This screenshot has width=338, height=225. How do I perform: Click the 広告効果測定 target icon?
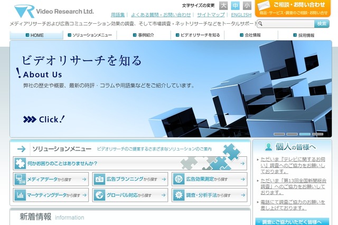pyautogui.click(x=179, y=179)
